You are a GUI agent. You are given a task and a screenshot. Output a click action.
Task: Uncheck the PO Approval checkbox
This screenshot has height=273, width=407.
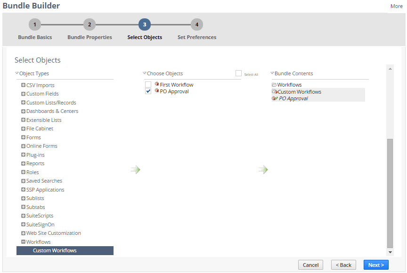tap(148, 91)
